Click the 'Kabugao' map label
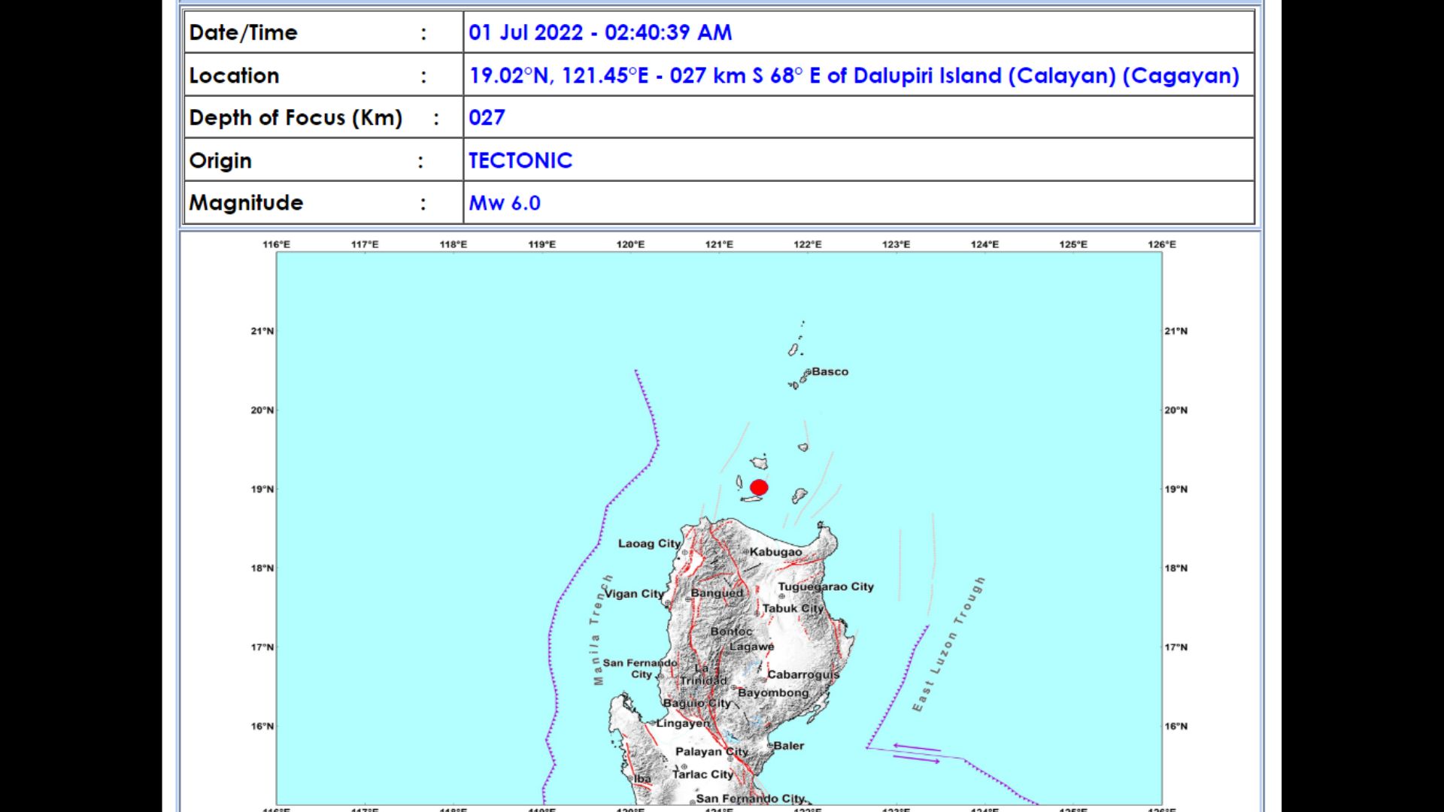This screenshot has width=1444, height=812. (x=775, y=552)
